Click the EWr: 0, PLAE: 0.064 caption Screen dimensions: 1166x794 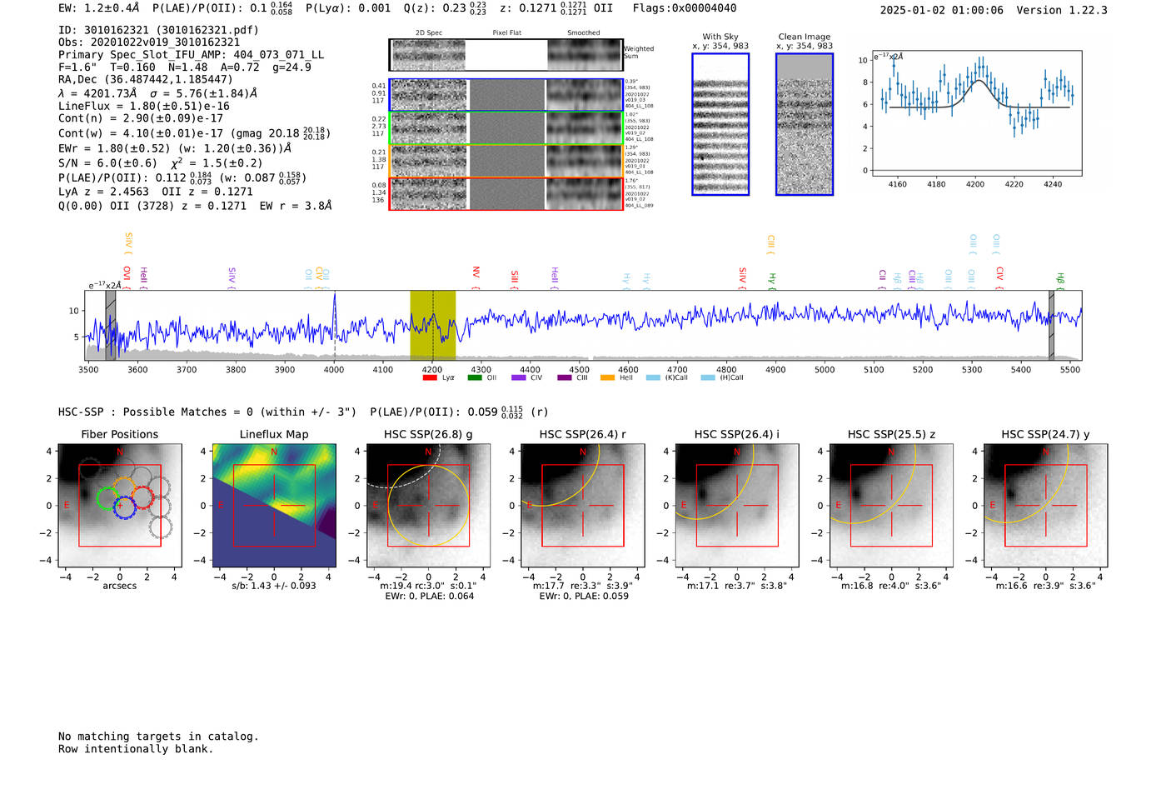428,597
